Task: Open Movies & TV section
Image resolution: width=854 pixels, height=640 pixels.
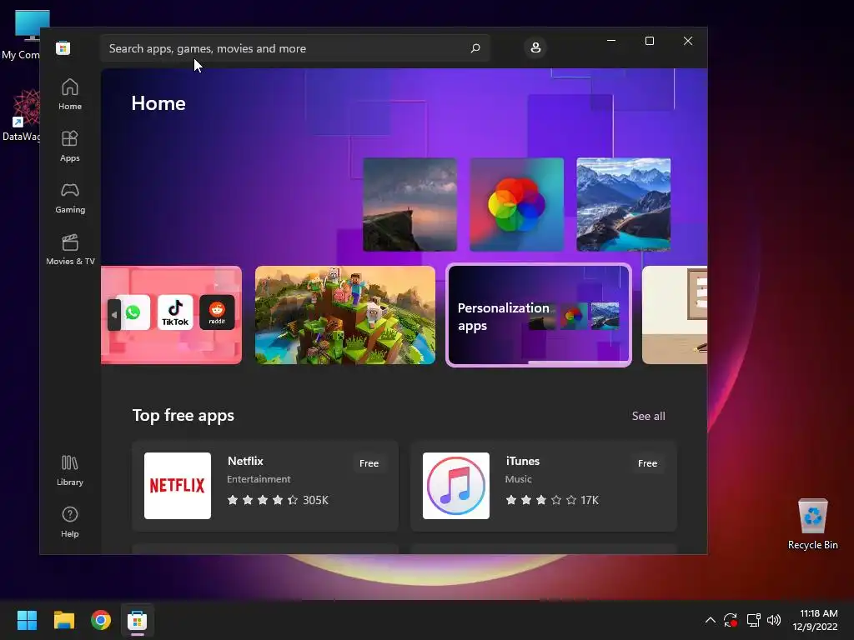Action: 70,250
